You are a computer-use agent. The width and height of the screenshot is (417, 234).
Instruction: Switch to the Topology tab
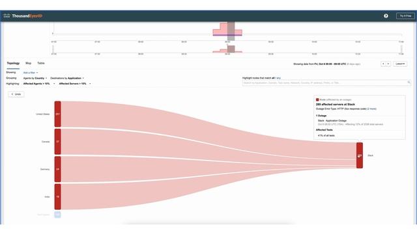pos(13,63)
